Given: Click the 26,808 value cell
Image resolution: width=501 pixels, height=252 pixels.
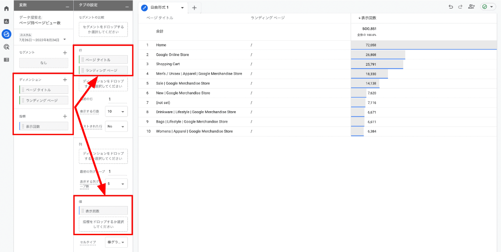Looking at the screenshot, I should pos(371,55).
